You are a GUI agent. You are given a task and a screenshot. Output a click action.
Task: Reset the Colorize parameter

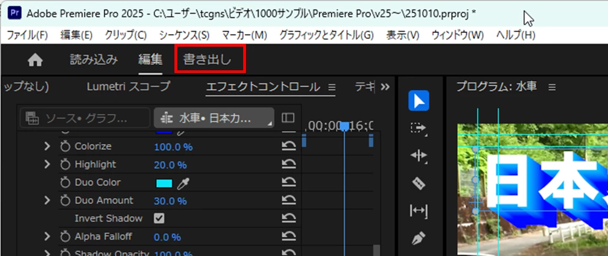coord(289,146)
